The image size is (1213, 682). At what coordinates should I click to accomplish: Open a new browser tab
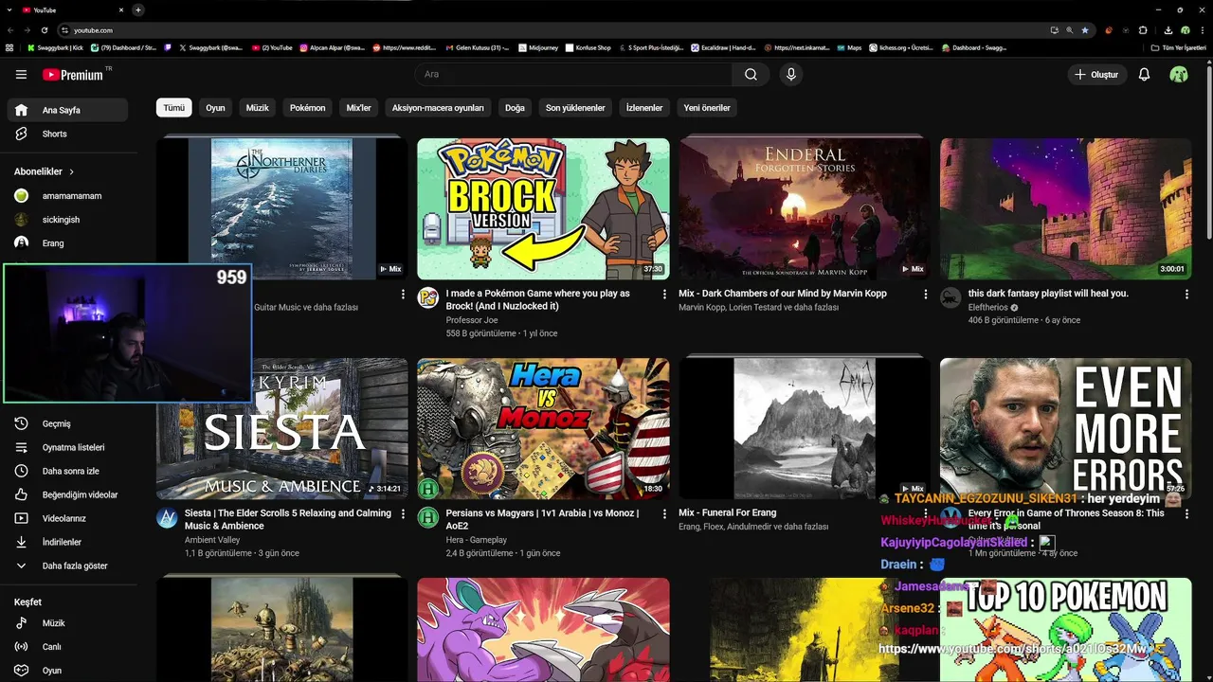[138, 9]
